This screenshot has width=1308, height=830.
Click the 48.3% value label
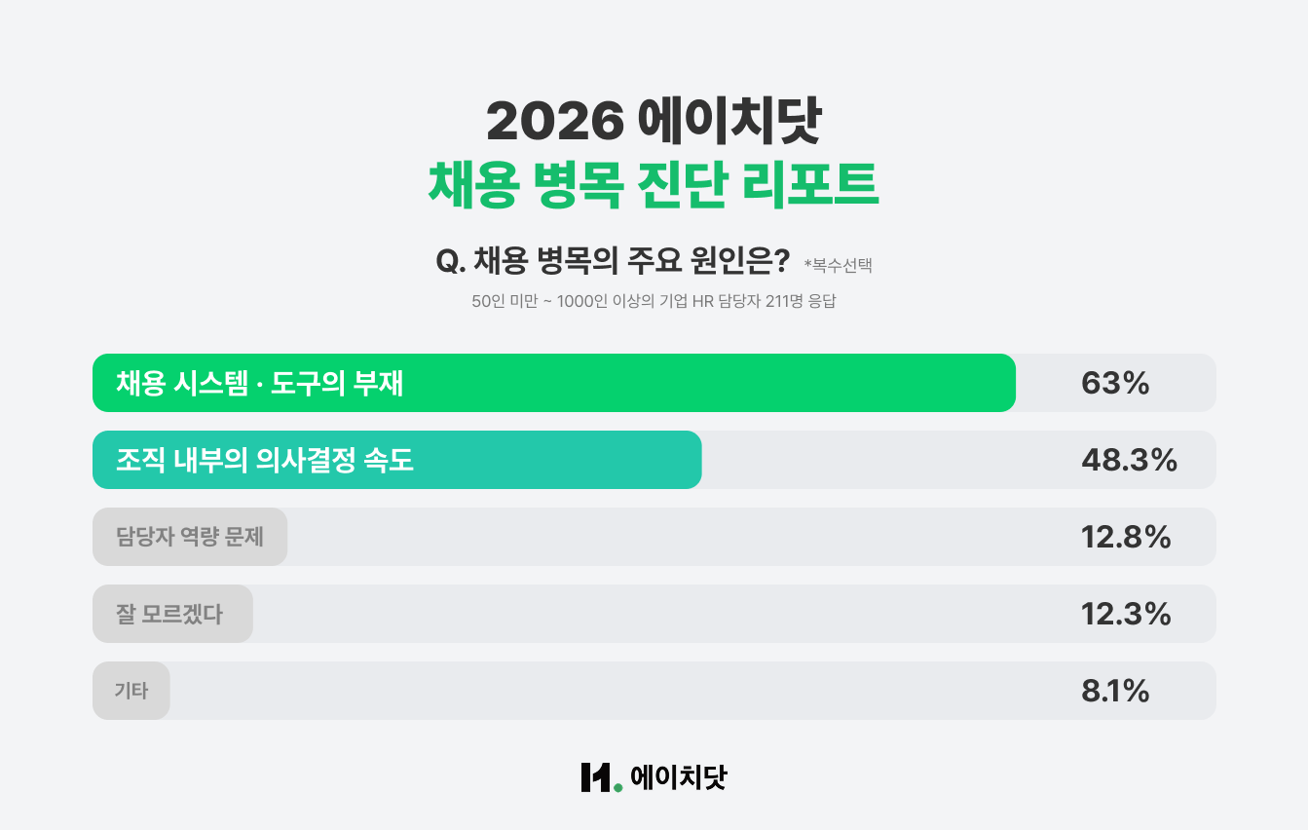tap(1129, 460)
